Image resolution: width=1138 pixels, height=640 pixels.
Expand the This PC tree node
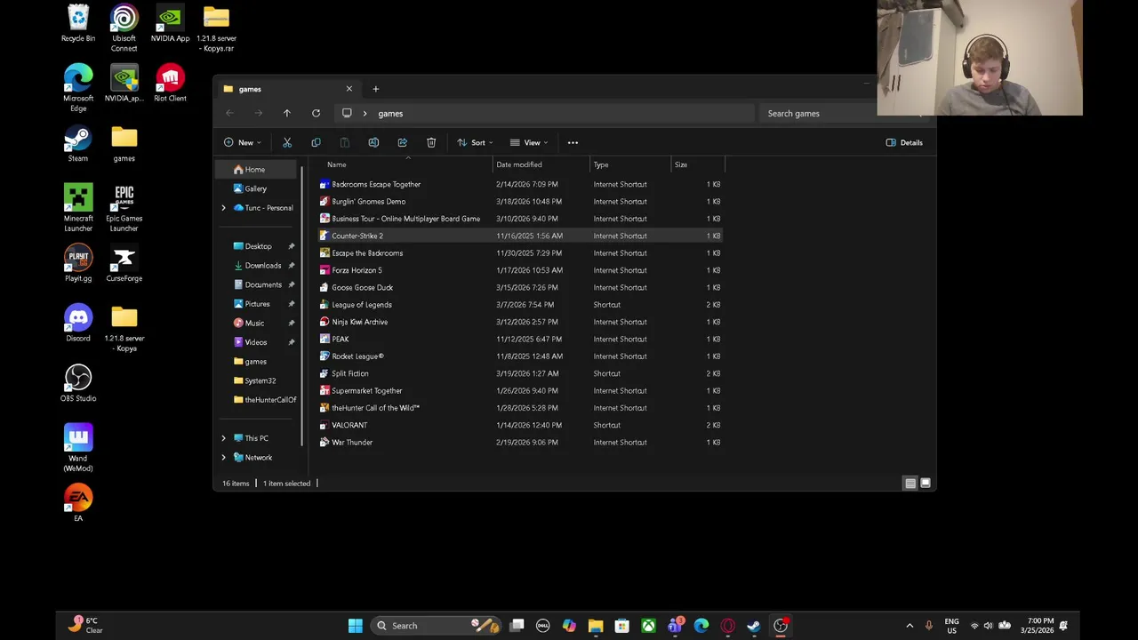pos(223,438)
